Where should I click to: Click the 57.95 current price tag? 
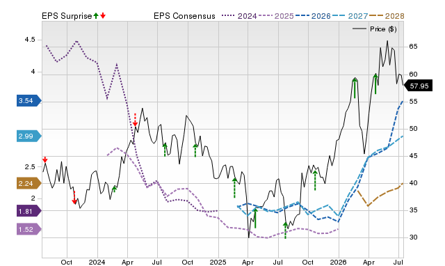click(x=418, y=86)
